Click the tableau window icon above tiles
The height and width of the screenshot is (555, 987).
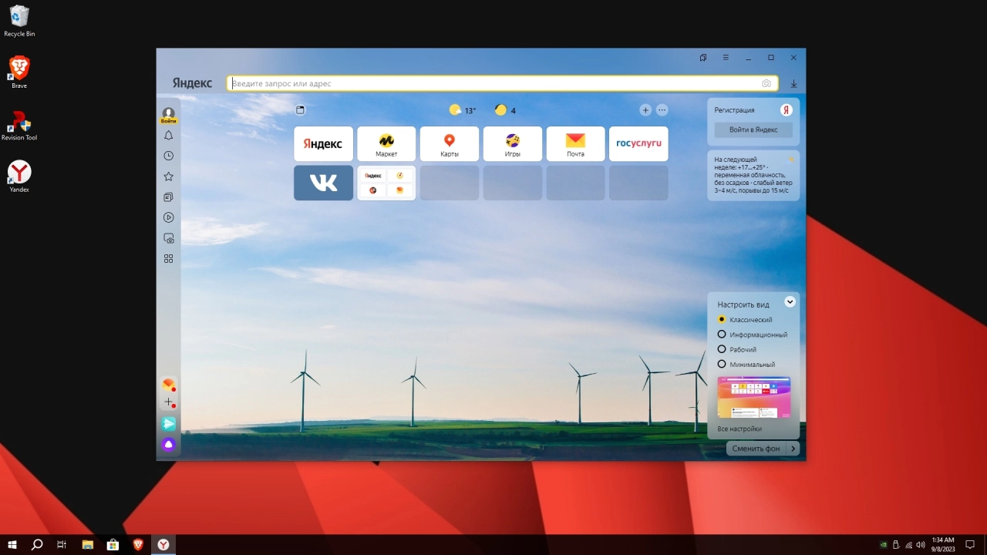tap(301, 110)
